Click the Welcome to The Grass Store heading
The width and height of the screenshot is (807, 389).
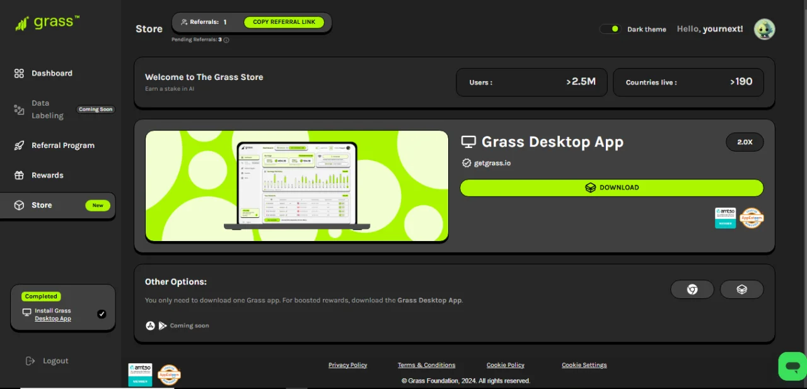(x=204, y=77)
